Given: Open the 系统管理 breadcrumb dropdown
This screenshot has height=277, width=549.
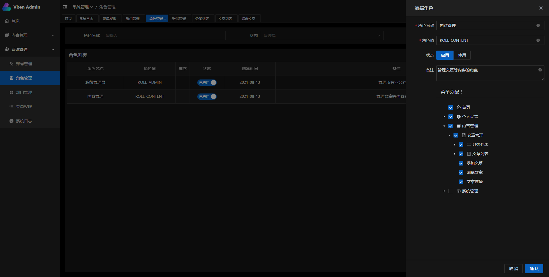Looking at the screenshot, I should (83, 7).
